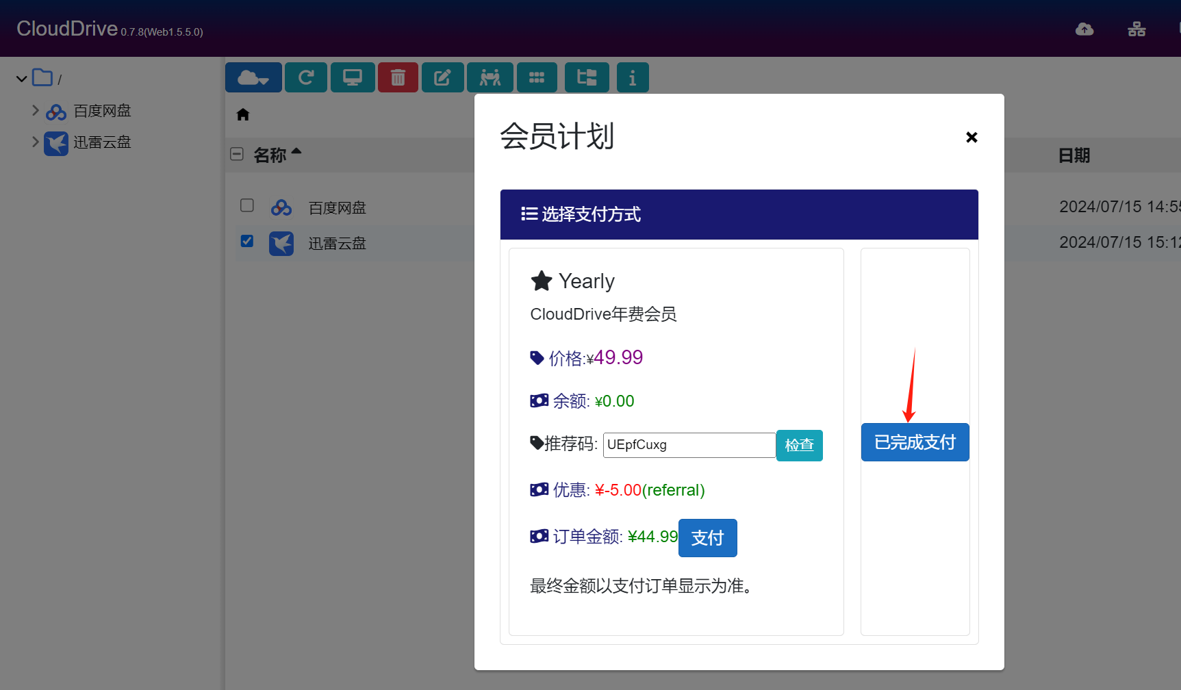
Task: Click the 日期 column header
Action: 1074,155
